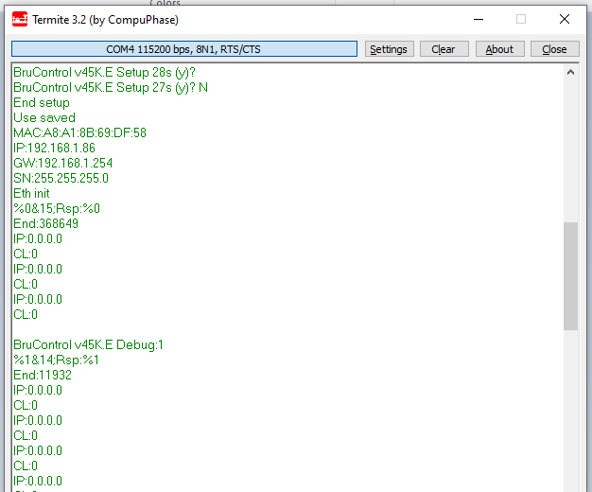Viewport: 592px width, 492px height.
Task: Click the window title 'Termite 3.2 (by CompuPhase)'
Action: pyautogui.click(x=105, y=20)
